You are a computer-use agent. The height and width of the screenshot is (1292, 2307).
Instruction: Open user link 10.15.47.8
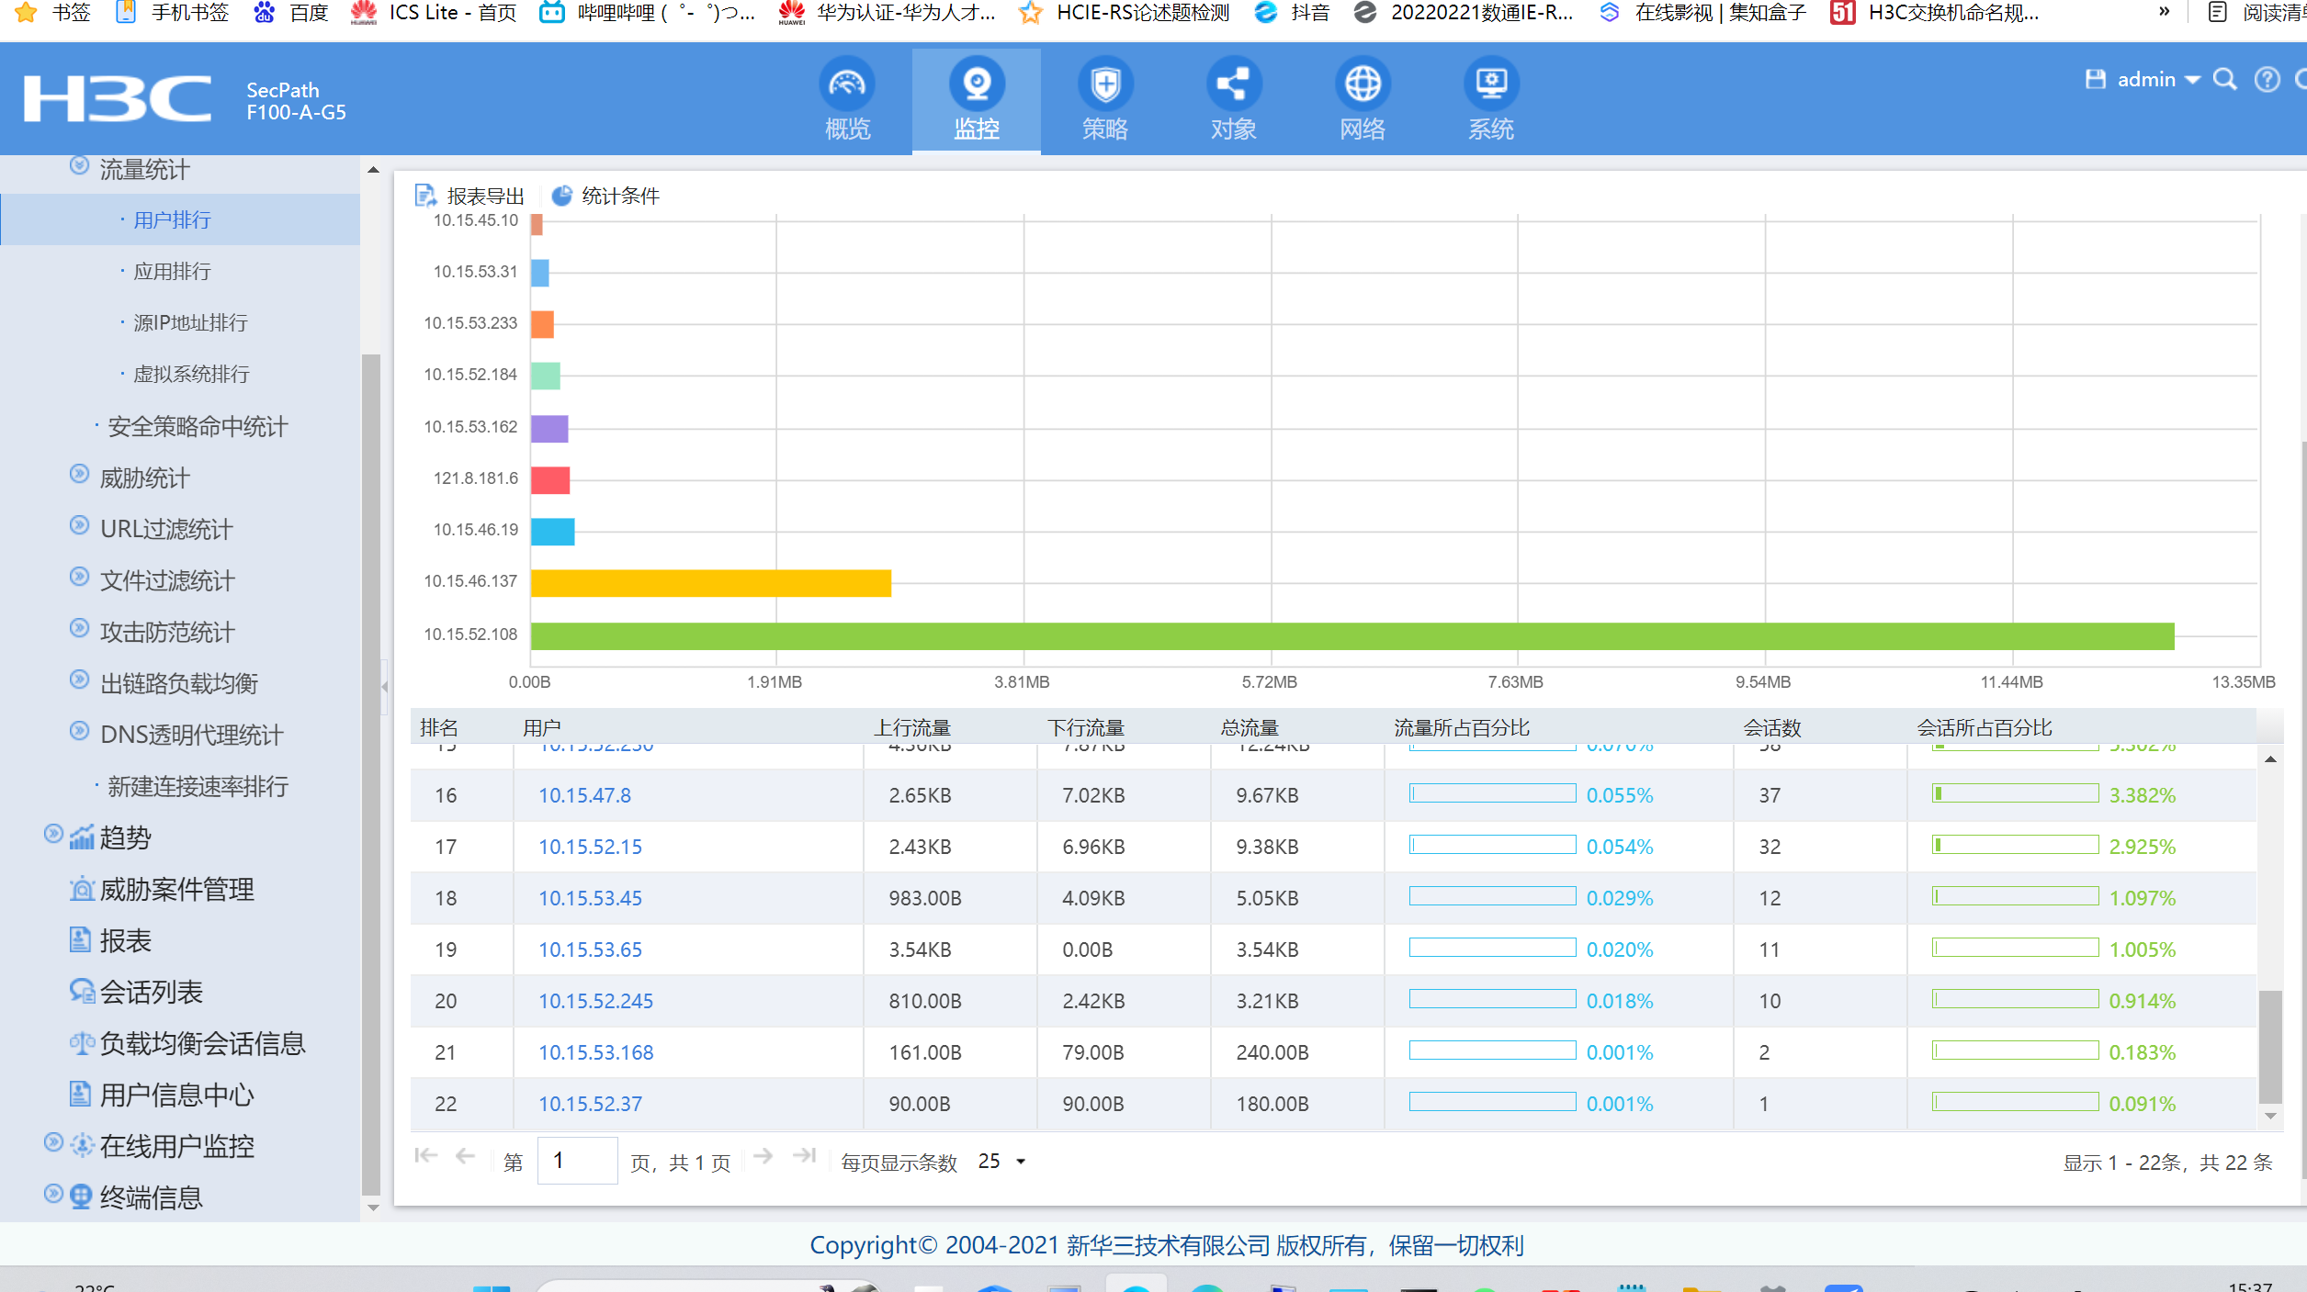coord(584,795)
